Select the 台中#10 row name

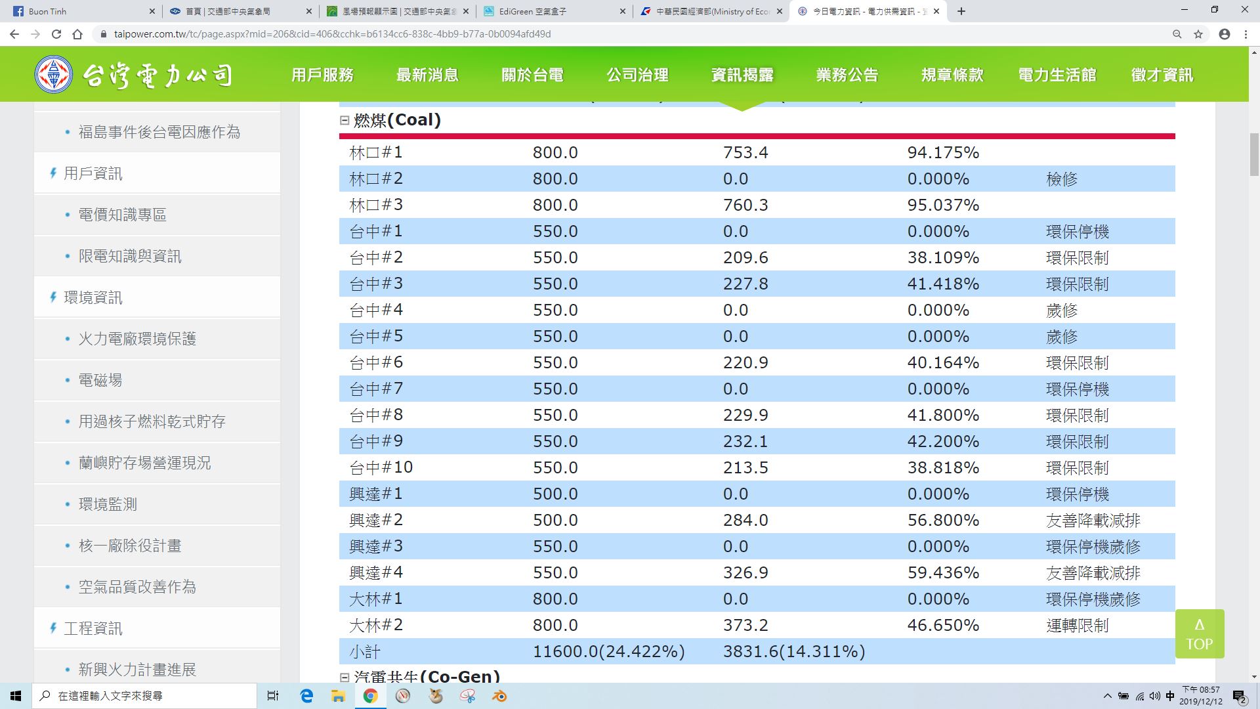click(x=381, y=467)
